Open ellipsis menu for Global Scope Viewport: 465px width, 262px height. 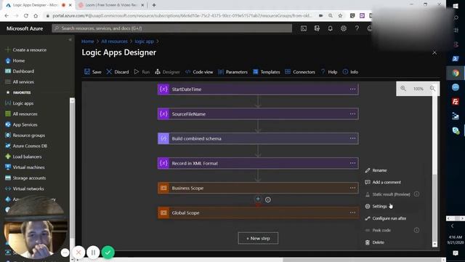[352, 213]
